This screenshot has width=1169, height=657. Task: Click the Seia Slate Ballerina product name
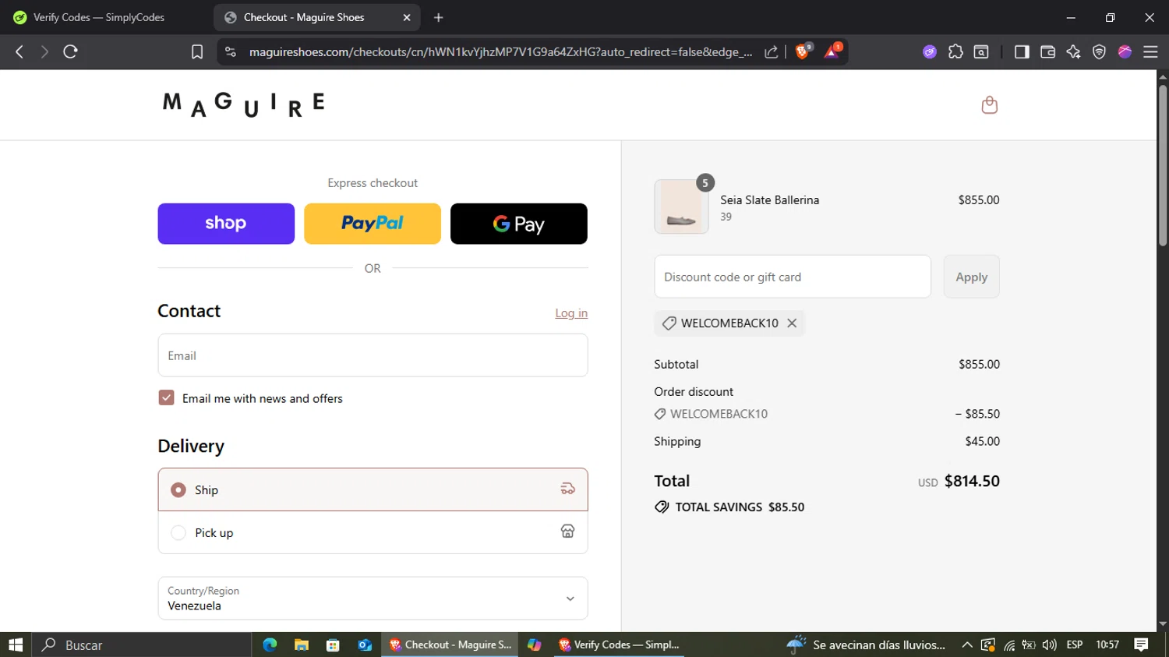[x=769, y=200]
